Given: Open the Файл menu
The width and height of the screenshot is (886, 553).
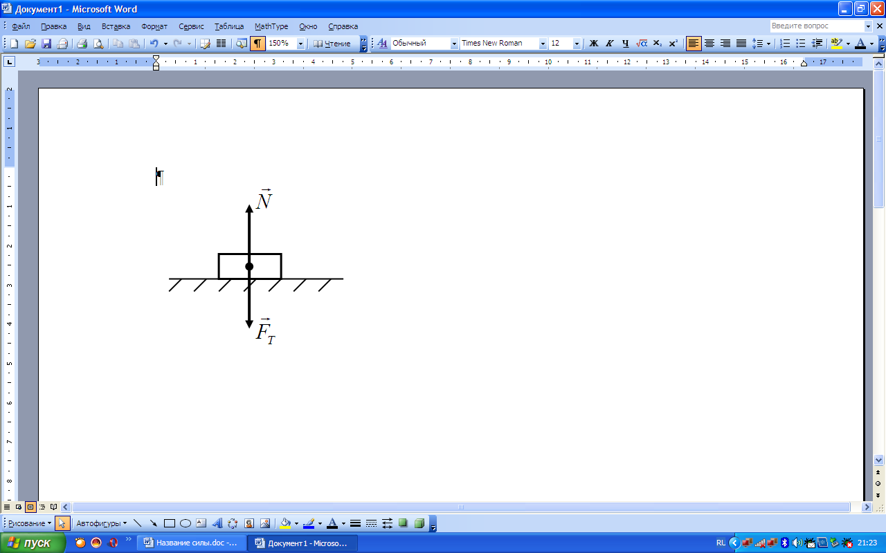Looking at the screenshot, I should click(21, 26).
